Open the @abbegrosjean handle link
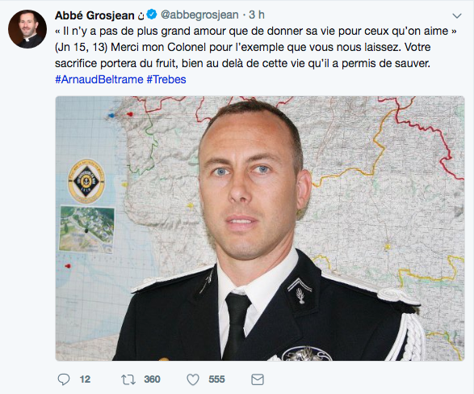Image resolution: width=474 pixels, height=394 pixels. (199, 15)
